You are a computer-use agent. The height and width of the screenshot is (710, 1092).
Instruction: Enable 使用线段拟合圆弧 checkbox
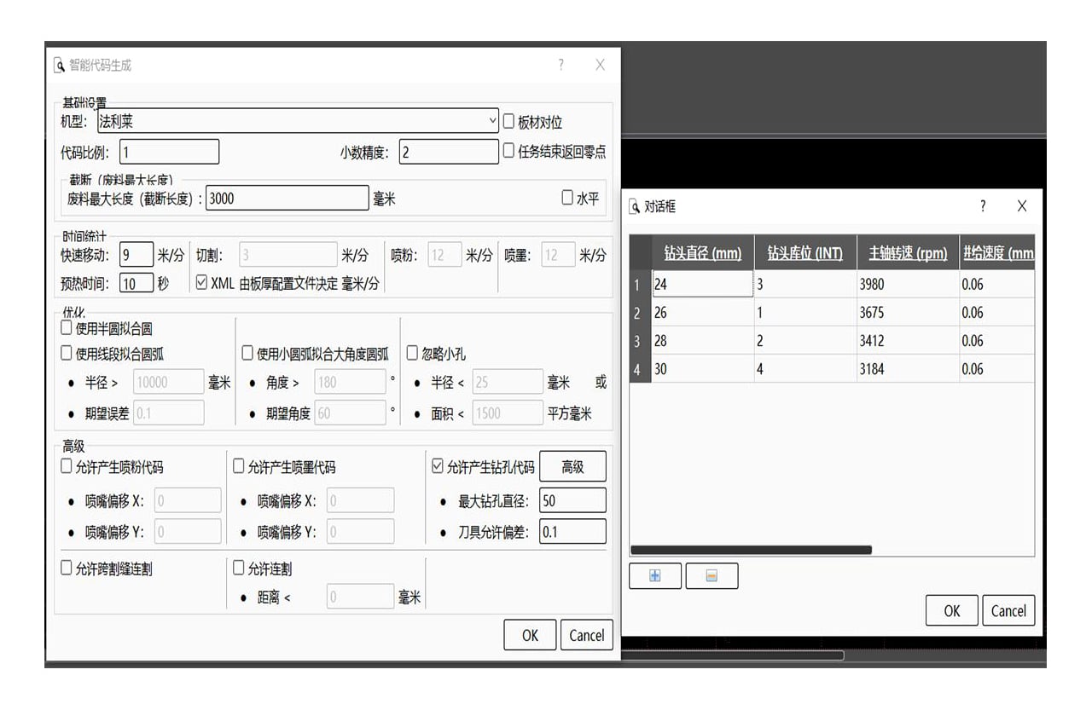[67, 353]
